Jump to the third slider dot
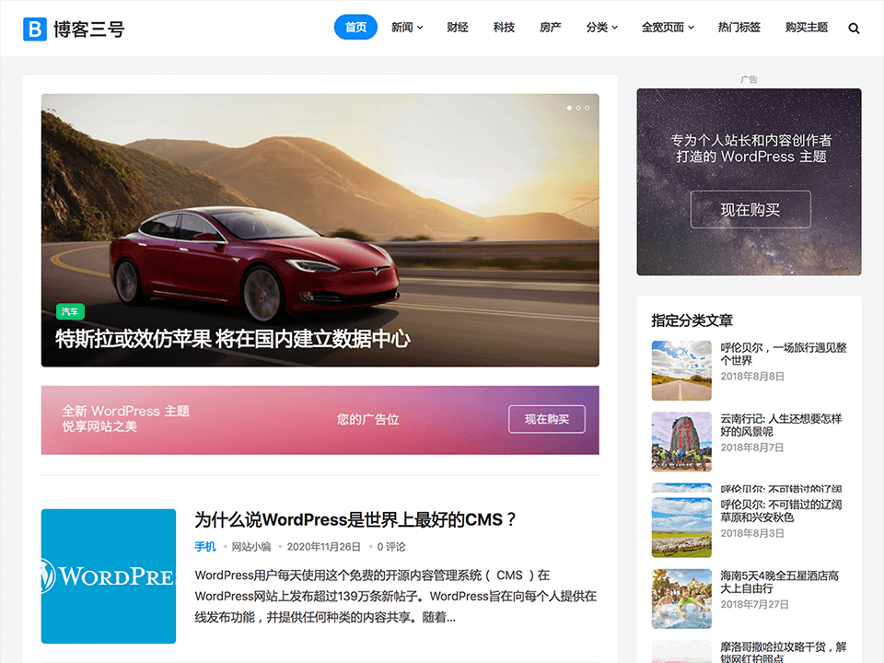 [x=587, y=108]
